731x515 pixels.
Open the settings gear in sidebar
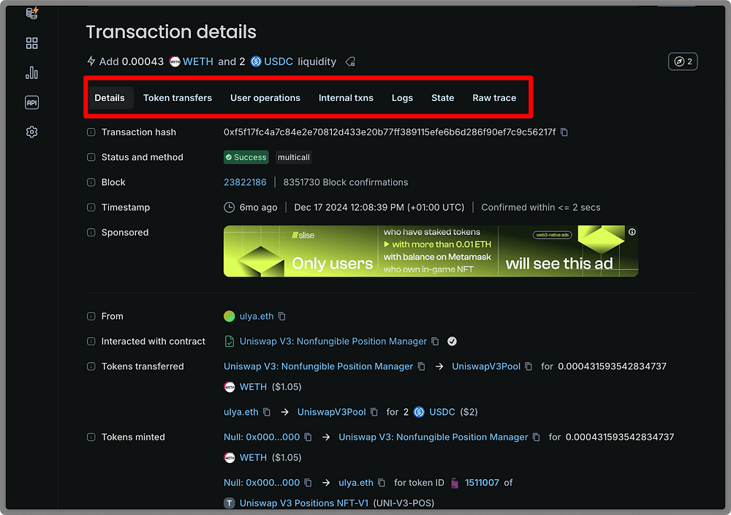[x=31, y=132]
